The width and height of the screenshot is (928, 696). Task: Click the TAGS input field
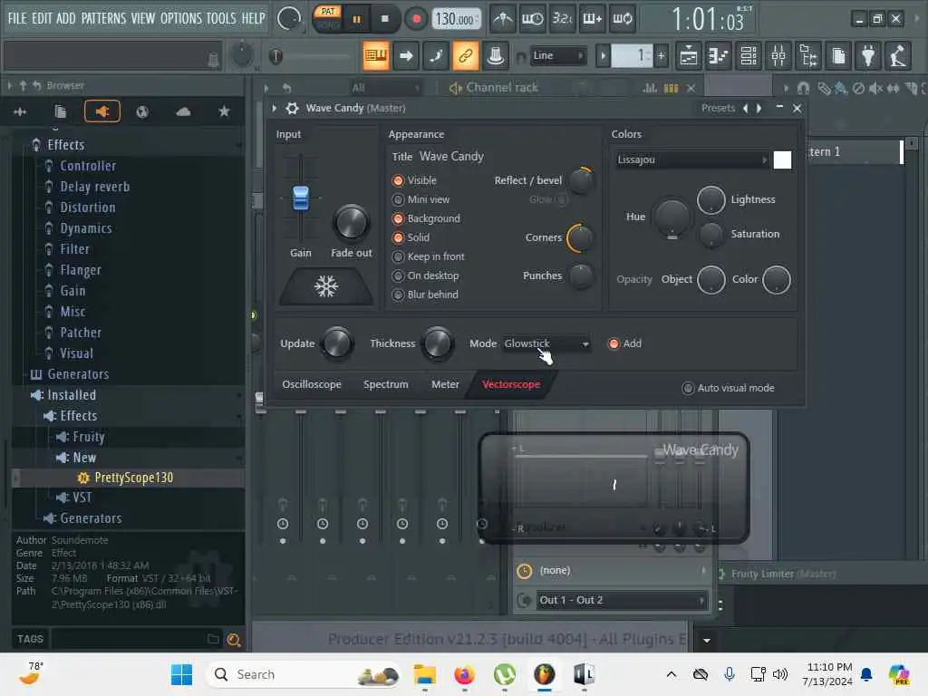click(136, 639)
